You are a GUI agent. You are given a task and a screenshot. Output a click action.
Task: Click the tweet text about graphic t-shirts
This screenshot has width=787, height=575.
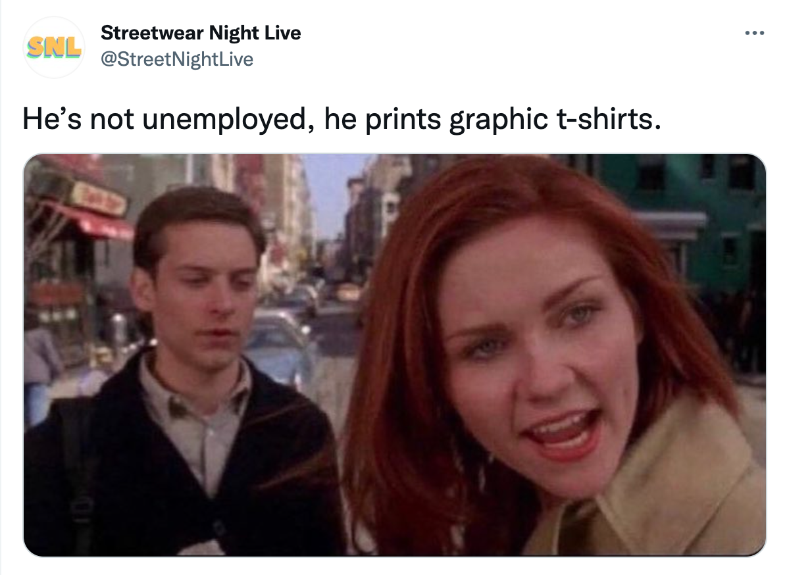[x=342, y=120]
